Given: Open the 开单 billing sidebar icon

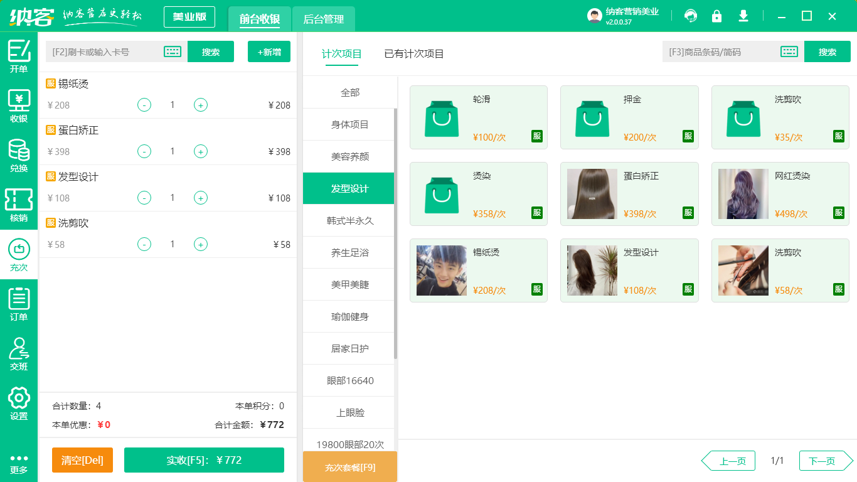Looking at the screenshot, I should click(19, 56).
